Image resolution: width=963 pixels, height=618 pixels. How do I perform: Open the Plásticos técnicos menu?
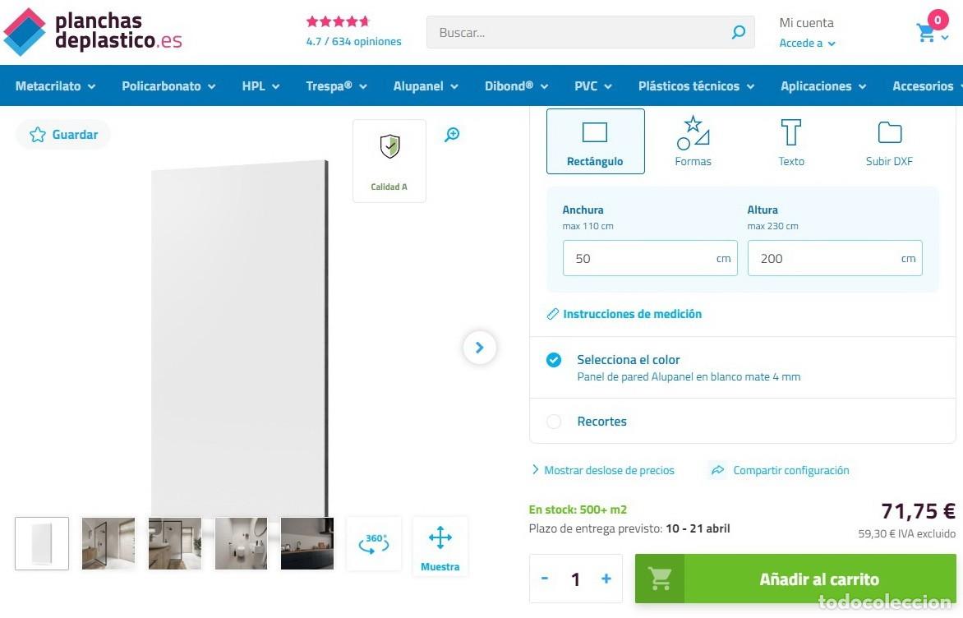coord(696,86)
